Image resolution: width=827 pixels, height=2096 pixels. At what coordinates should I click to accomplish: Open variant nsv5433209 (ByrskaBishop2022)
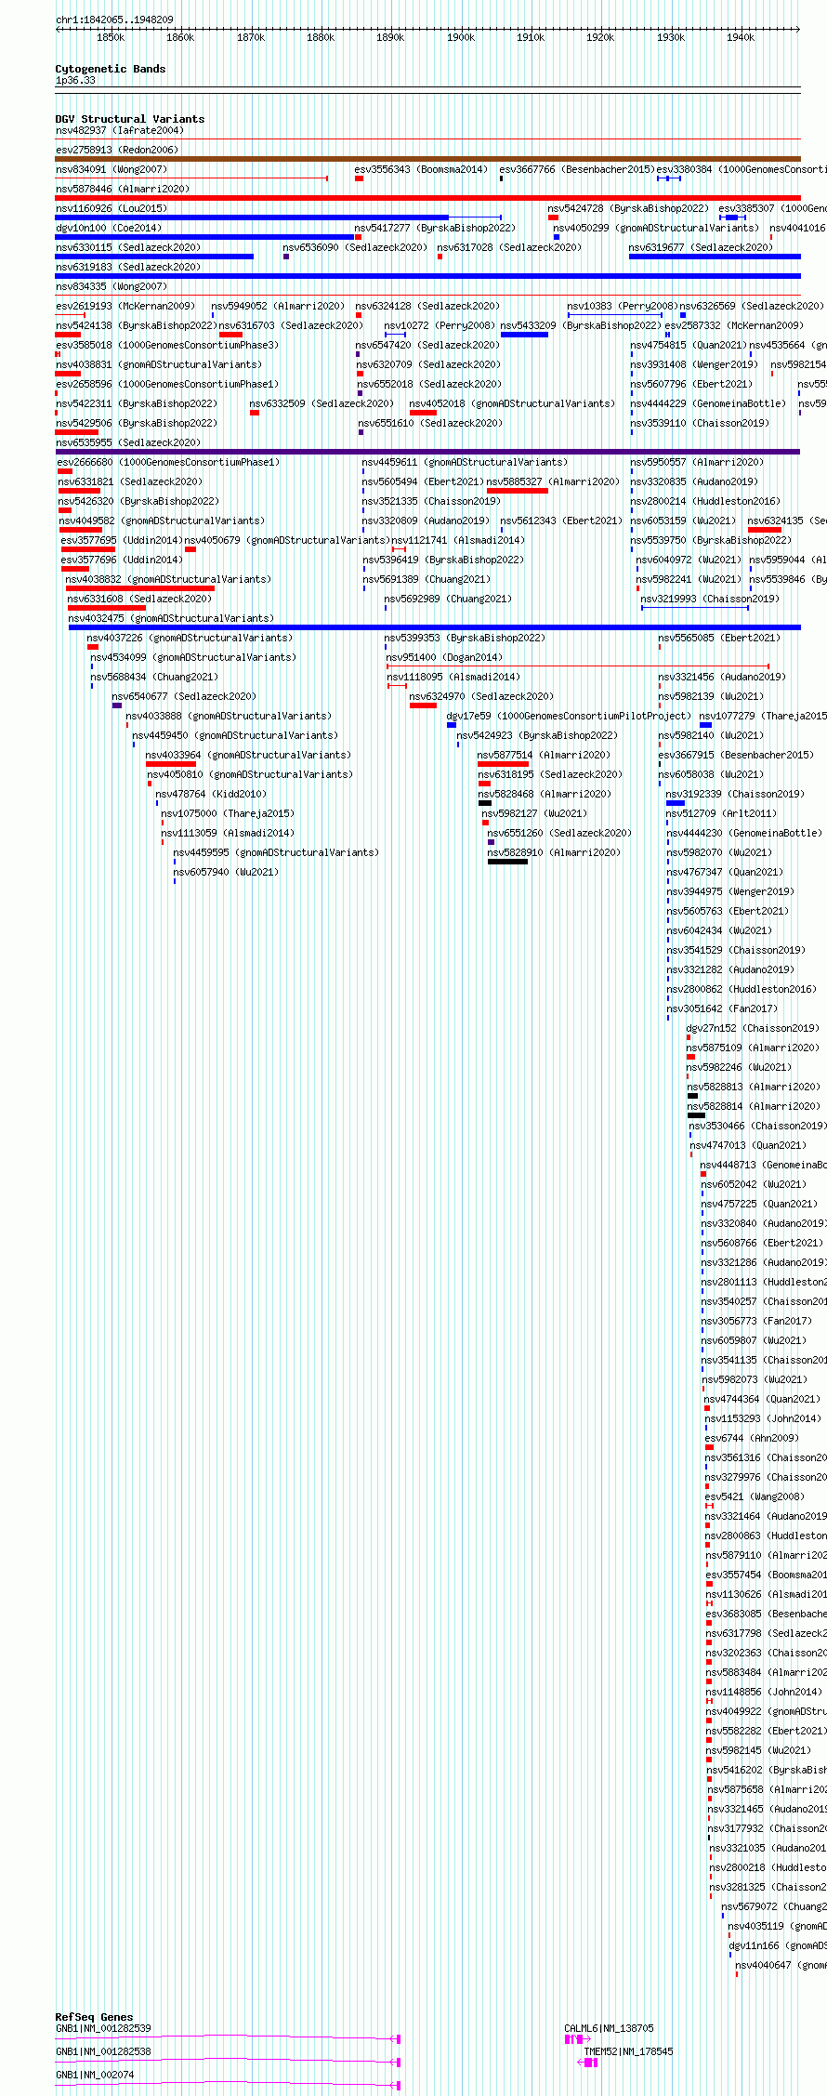(x=581, y=326)
